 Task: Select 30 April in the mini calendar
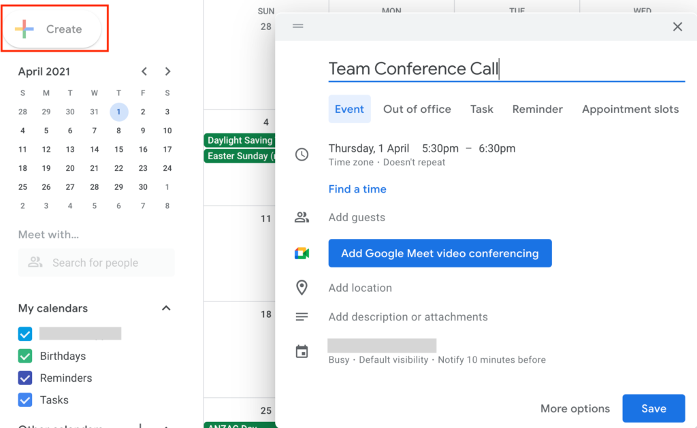pos(143,187)
